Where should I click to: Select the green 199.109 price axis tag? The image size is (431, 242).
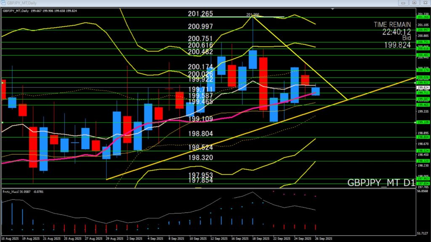tap(423, 122)
